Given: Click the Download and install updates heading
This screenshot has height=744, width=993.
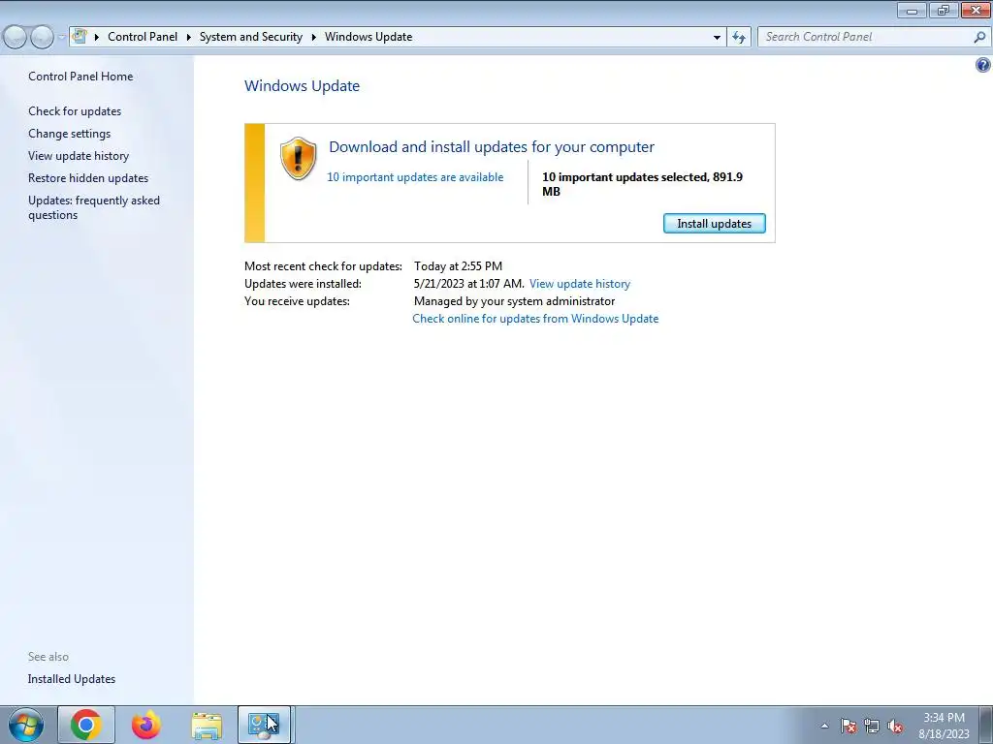Looking at the screenshot, I should tap(492, 147).
